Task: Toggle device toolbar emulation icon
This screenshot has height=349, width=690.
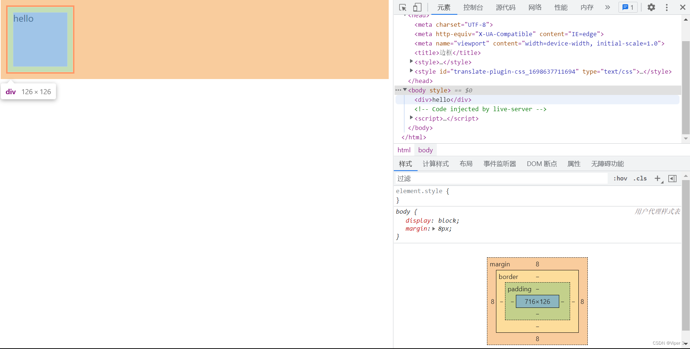Action: pyautogui.click(x=417, y=7)
